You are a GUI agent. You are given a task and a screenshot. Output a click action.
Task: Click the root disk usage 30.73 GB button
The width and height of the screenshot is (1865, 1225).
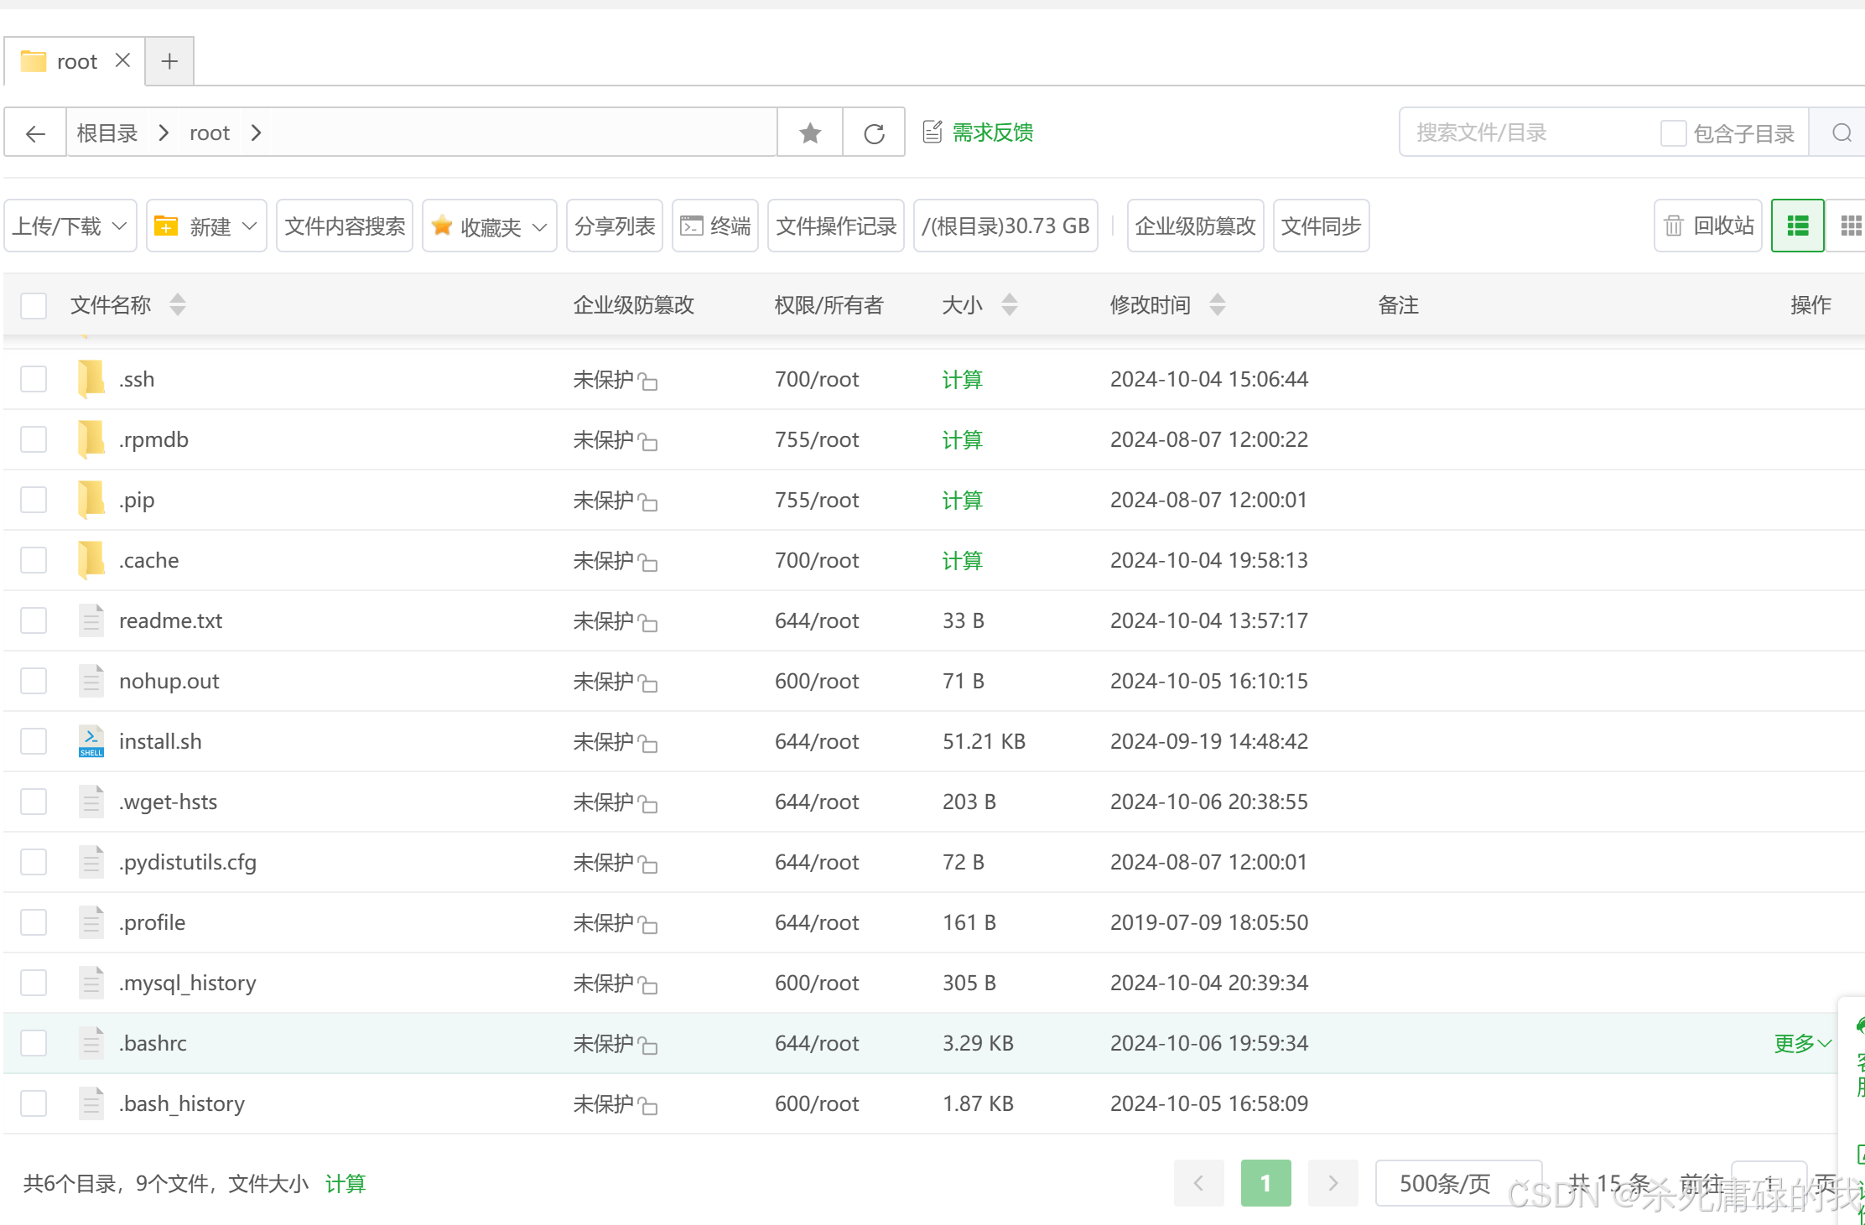[1005, 226]
